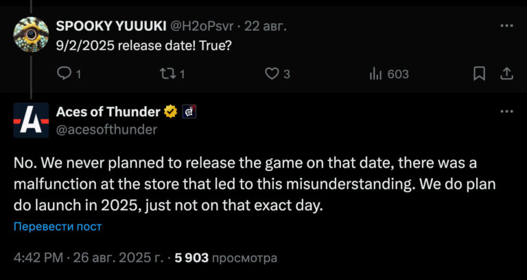The width and height of the screenshot is (527, 280).
Task: Reply to SPOOKY YUUUKI's post
Action: coord(64,73)
